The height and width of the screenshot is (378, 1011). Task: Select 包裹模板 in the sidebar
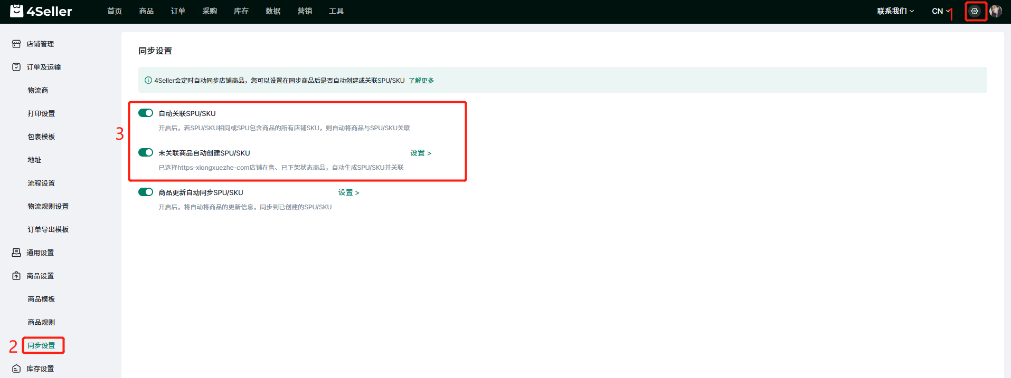pyautogui.click(x=41, y=137)
